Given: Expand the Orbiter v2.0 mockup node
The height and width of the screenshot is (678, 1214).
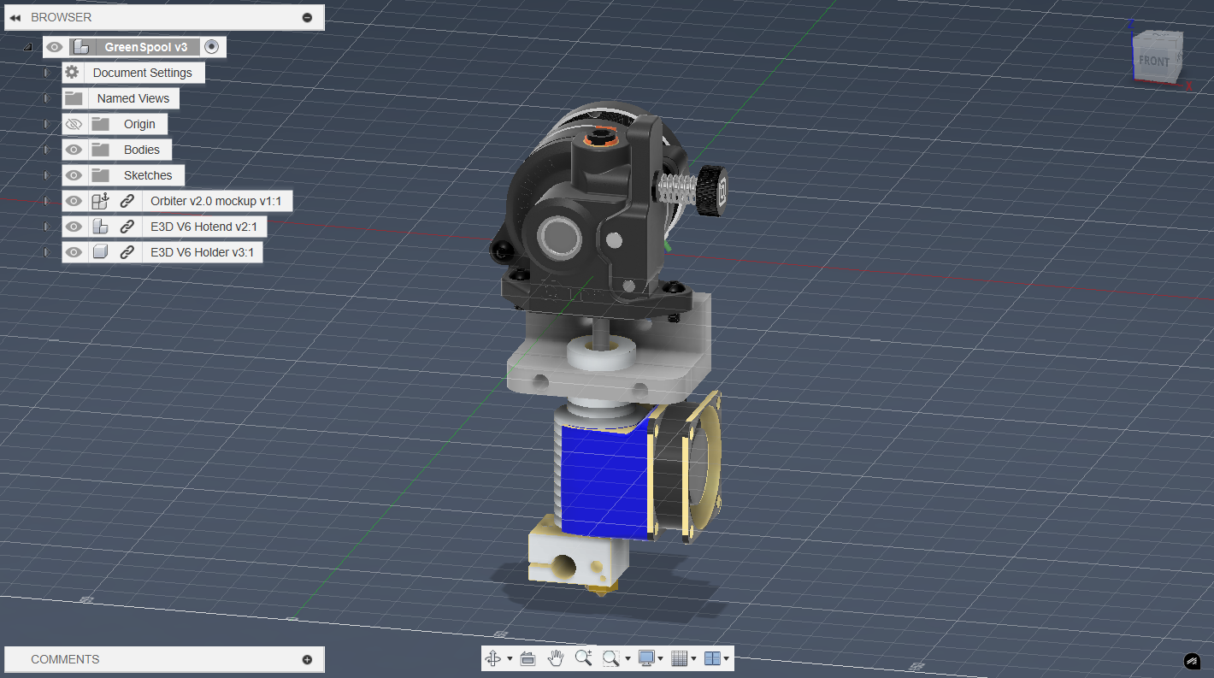Looking at the screenshot, I should 46,201.
